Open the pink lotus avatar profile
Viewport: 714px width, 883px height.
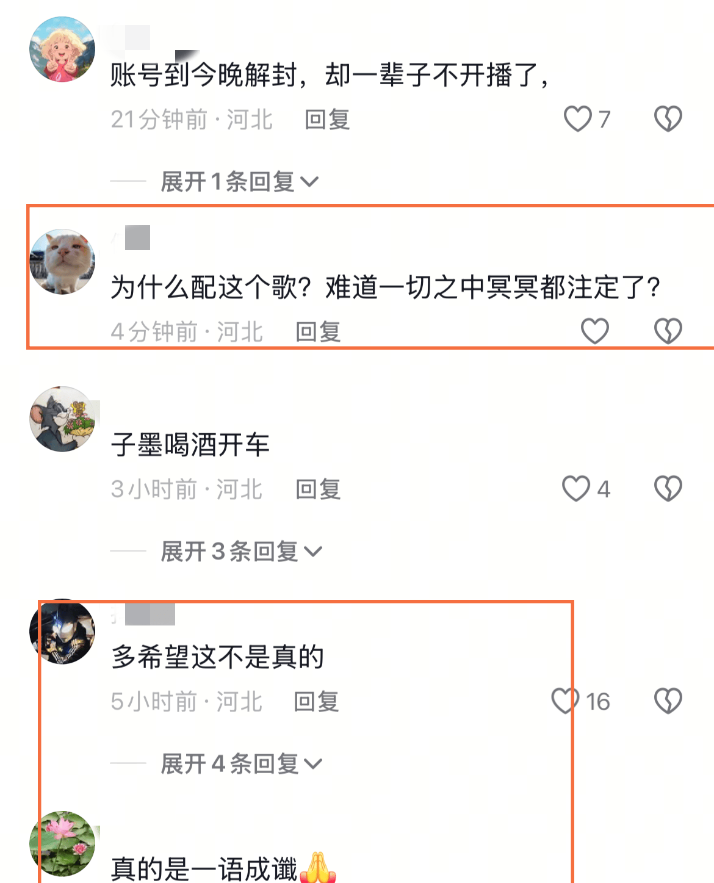pos(62,844)
